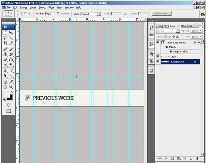
Task: Select Intersect with selection mode button
Action: pyautogui.click(x=30, y=14)
